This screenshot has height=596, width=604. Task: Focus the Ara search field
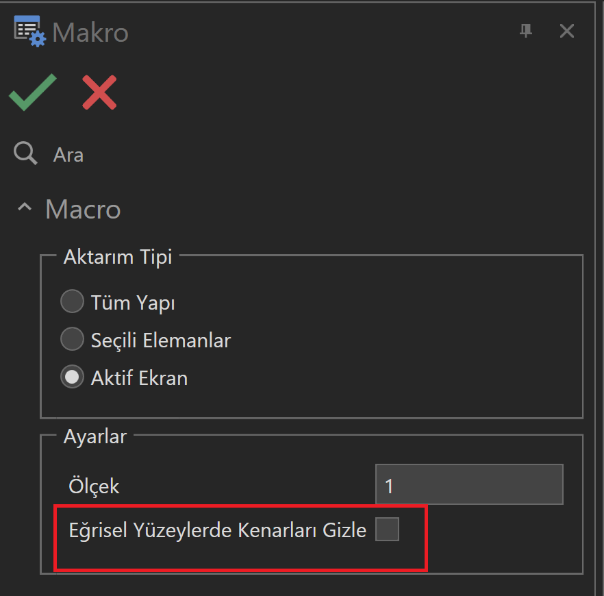click(x=205, y=155)
